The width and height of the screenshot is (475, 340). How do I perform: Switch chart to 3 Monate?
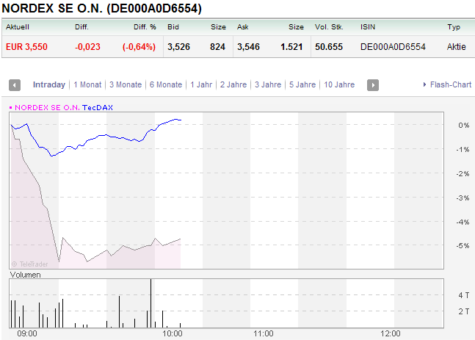point(126,84)
